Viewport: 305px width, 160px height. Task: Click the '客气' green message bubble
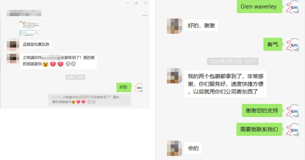coord(273,44)
